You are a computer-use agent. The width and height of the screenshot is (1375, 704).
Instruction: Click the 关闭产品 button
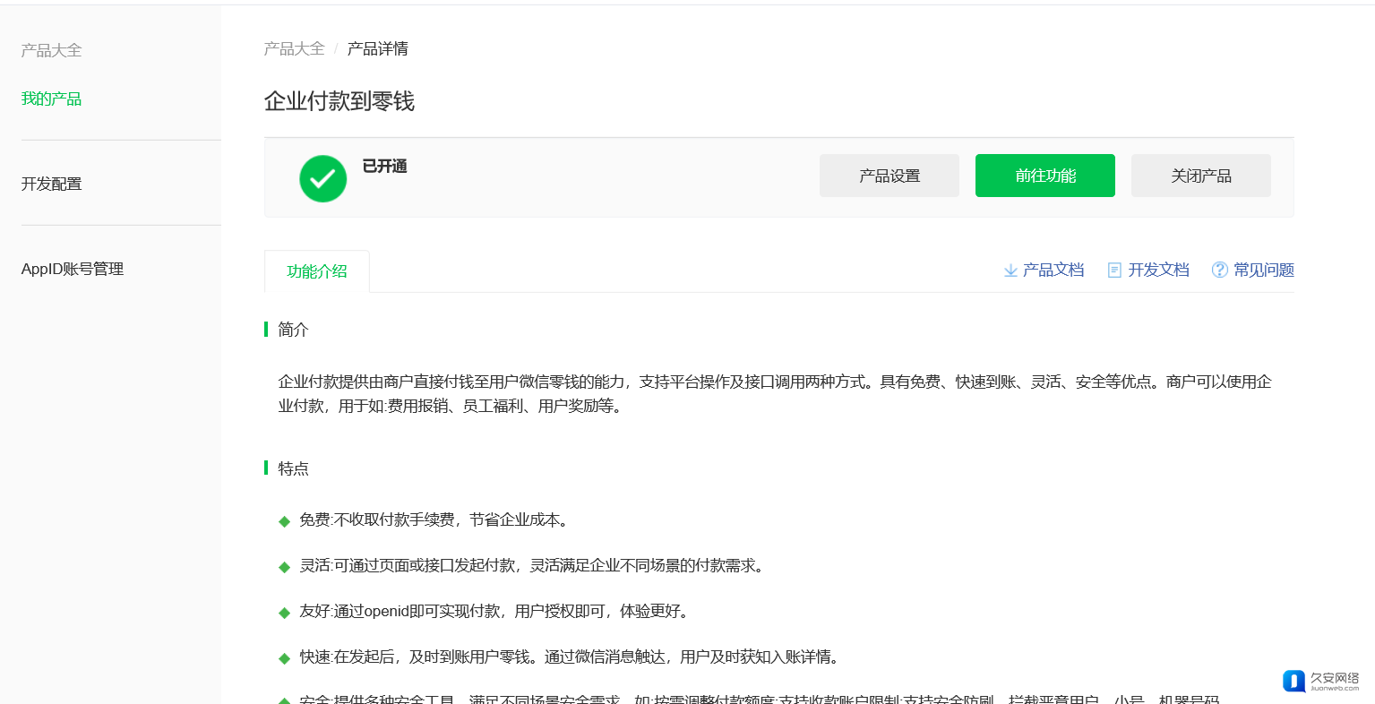click(1201, 176)
